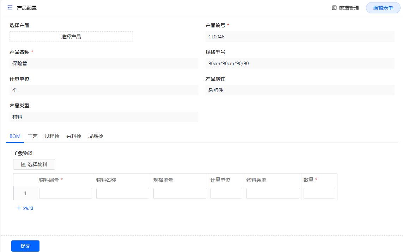Click the 选择物料 button
The image size is (403, 252).
[34, 164]
